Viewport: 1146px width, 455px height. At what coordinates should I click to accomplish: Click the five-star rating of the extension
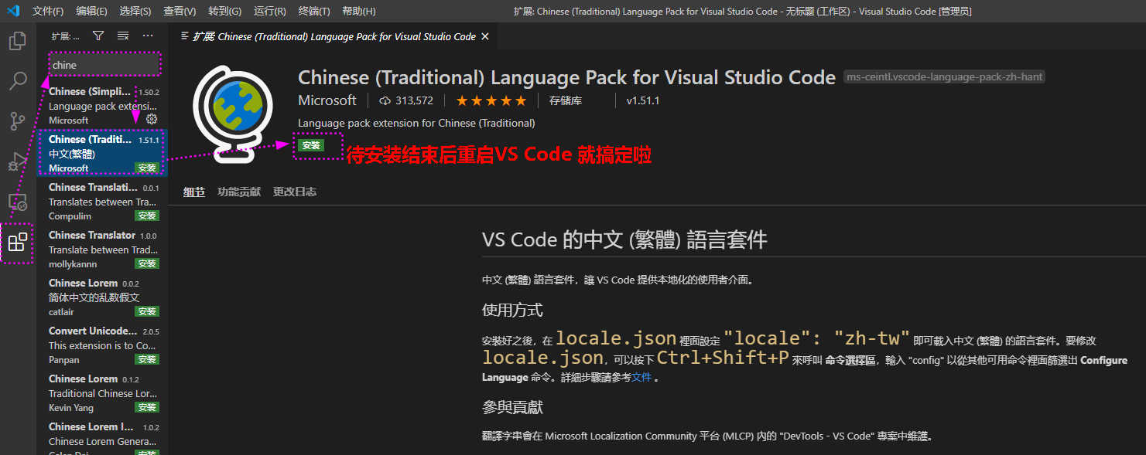491,100
